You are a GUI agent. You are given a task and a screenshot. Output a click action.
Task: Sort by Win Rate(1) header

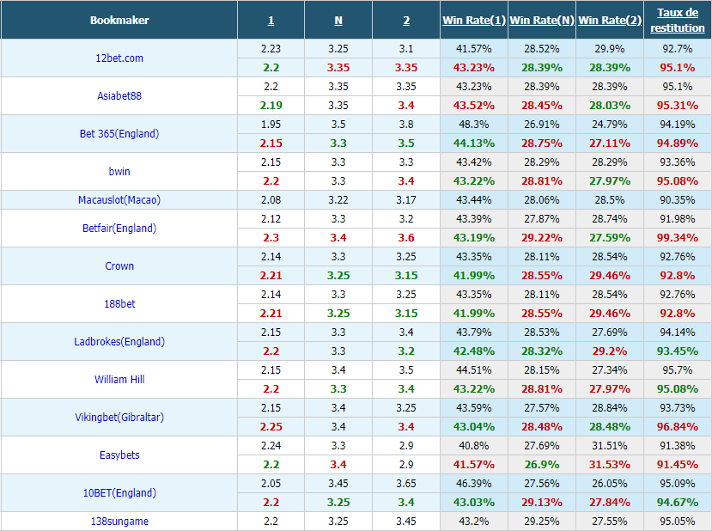click(473, 21)
